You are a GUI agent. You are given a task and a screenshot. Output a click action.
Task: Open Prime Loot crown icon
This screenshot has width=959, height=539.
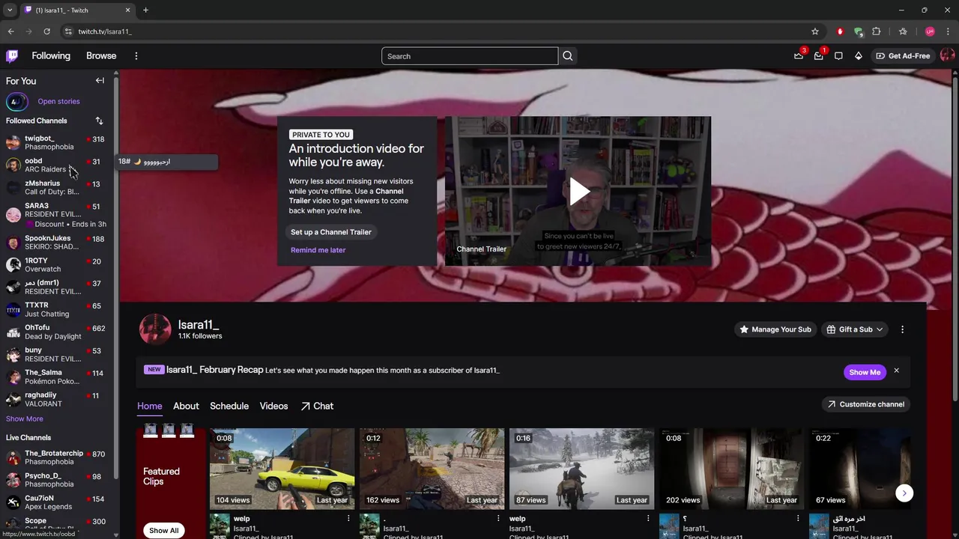click(x=799, y=56)
